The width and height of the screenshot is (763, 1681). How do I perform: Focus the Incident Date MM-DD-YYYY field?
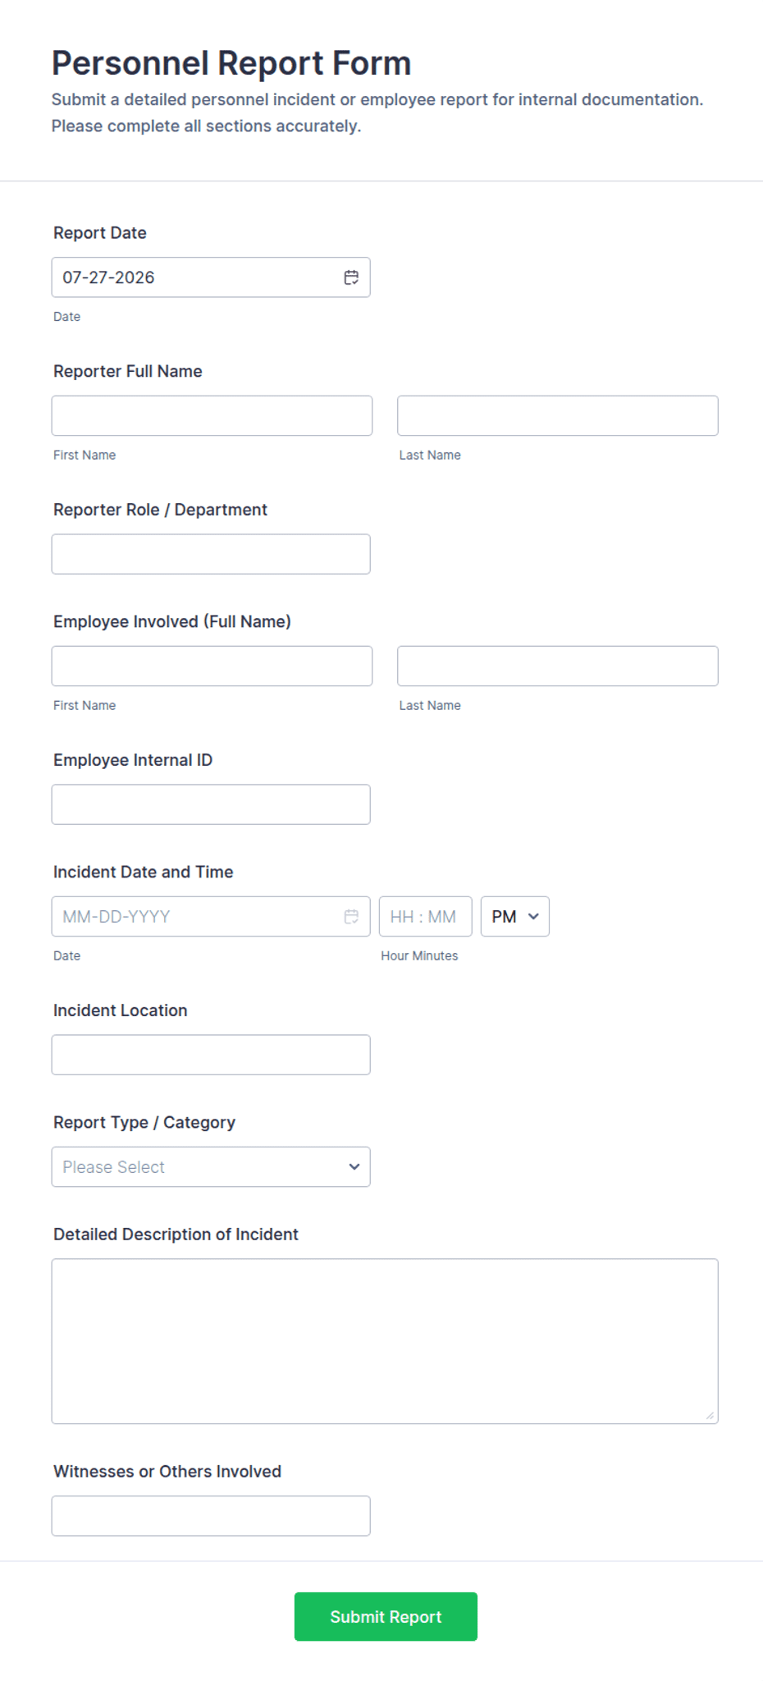(x=211, y=917)
